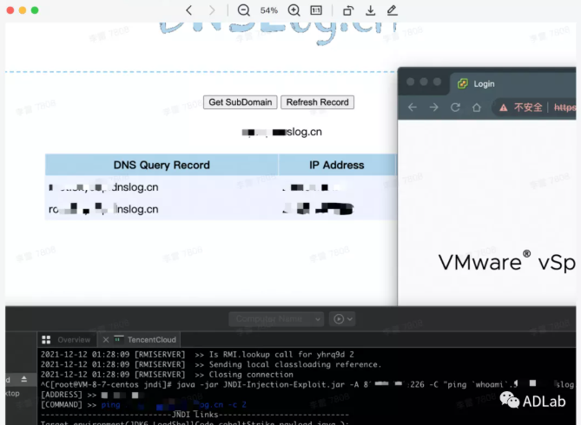Screen dimensions: 581x425
Task: Go to next image with right chevron
Action: tap(213, 10)
